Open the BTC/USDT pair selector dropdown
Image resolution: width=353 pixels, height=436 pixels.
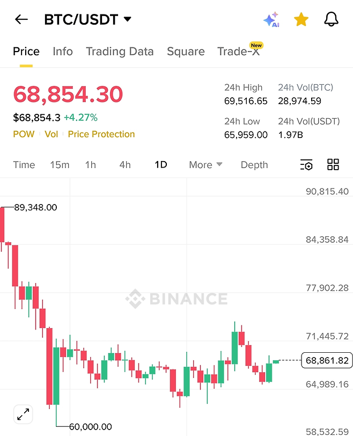point(88,20)
